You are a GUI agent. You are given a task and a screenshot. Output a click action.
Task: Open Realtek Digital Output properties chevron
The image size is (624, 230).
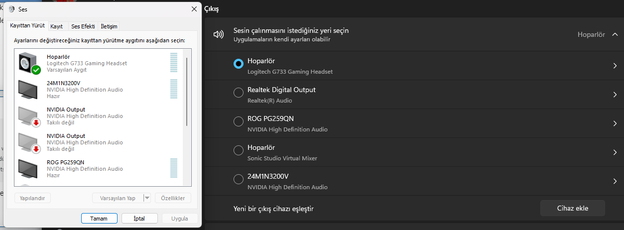pos(615,95)
